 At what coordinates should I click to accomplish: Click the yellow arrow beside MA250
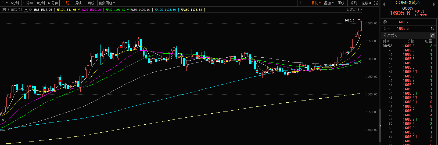click(204, 10)
